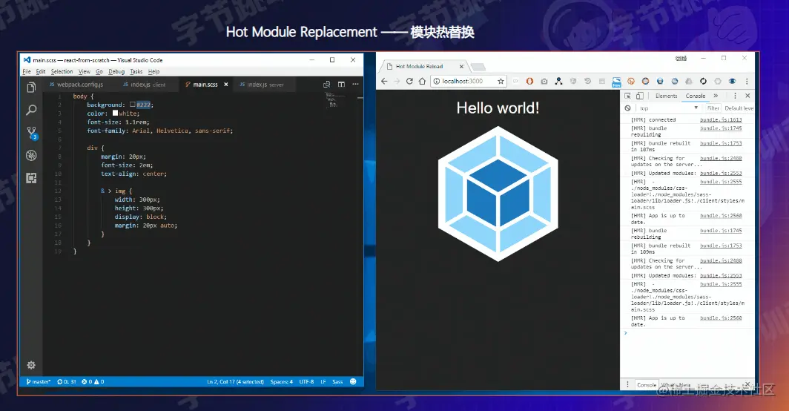The height and width of the screenshot is (411, 789).
Task: Click the #222 background color swatch
Action: coord(133,105)
